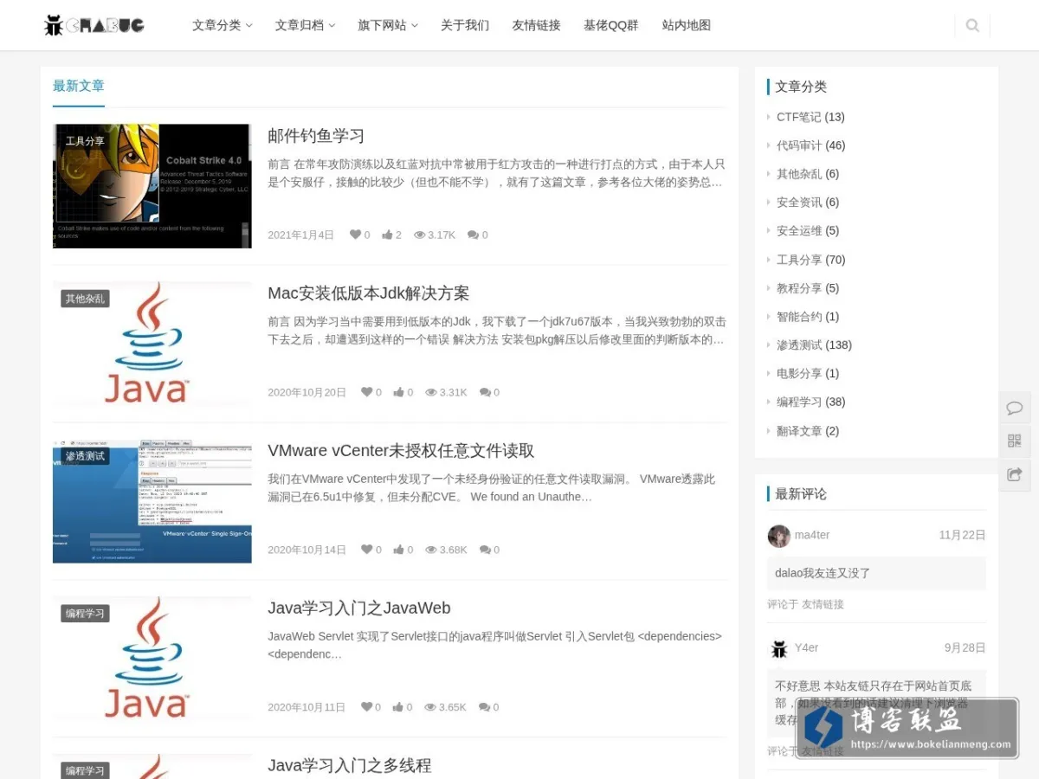
Task: Click ma4ter commenter name
Action: [x=812, y=535]
